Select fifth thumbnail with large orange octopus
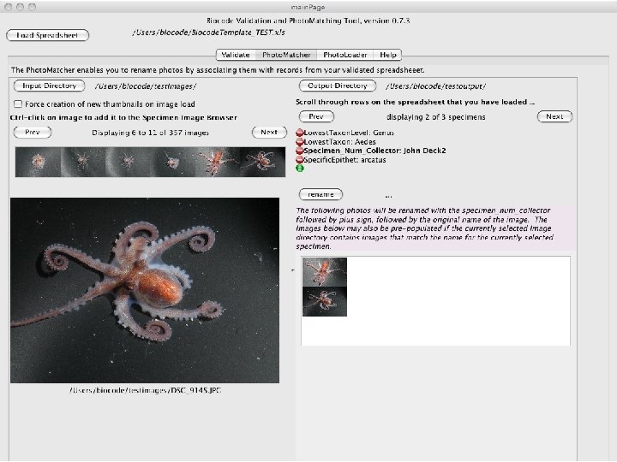This screenshot has height=462, width=617. click(218, 162)
